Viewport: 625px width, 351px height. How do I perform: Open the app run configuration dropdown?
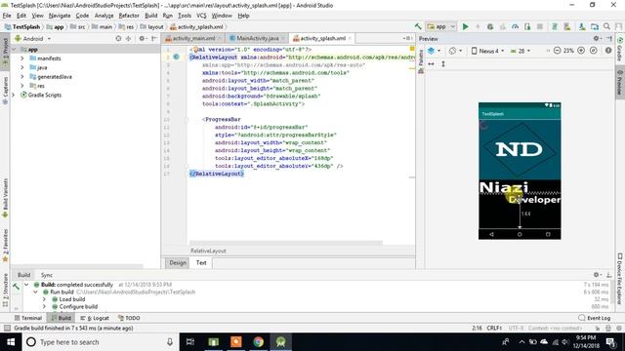point(440,26)
